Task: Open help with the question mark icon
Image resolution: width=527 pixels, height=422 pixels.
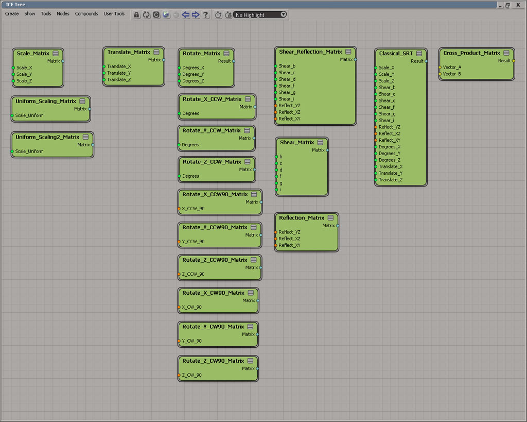Action: [x=205, y=15]
